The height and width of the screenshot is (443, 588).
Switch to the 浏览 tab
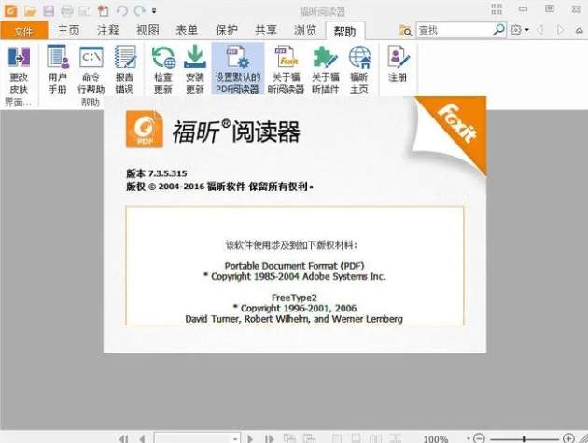pos(305,31)
